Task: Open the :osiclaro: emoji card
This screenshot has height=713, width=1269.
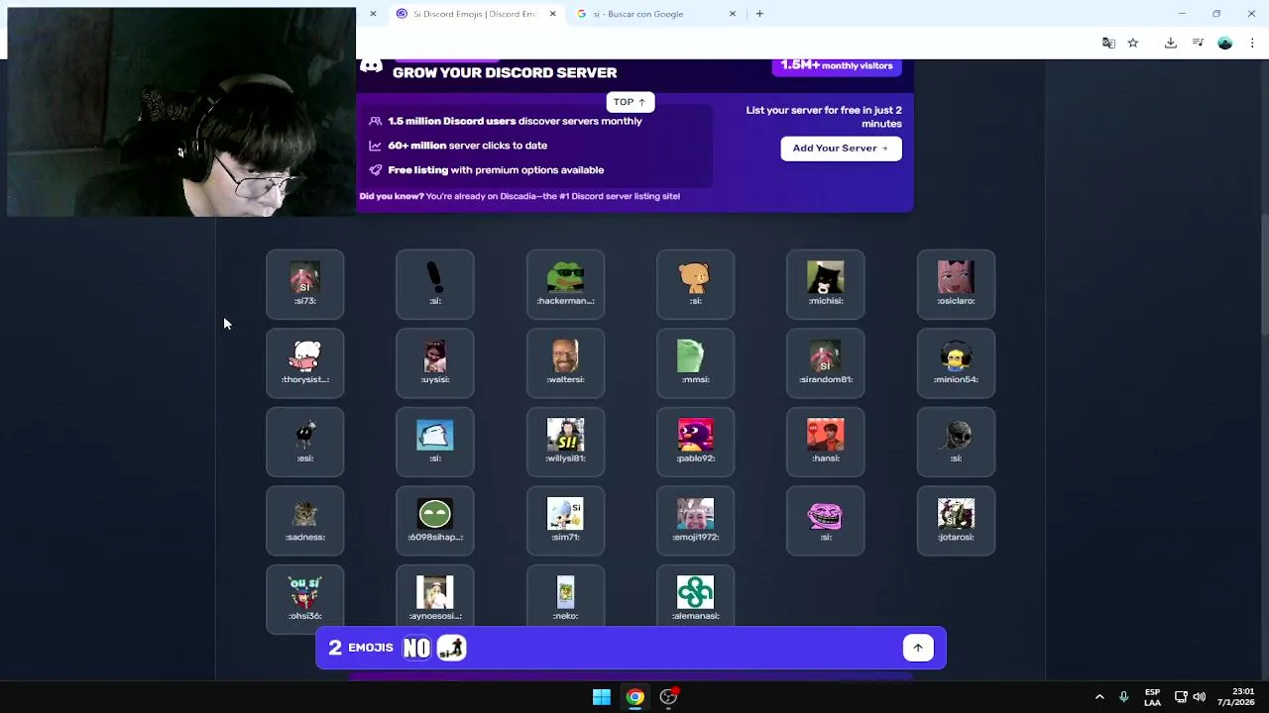Action: click(956, 285)
